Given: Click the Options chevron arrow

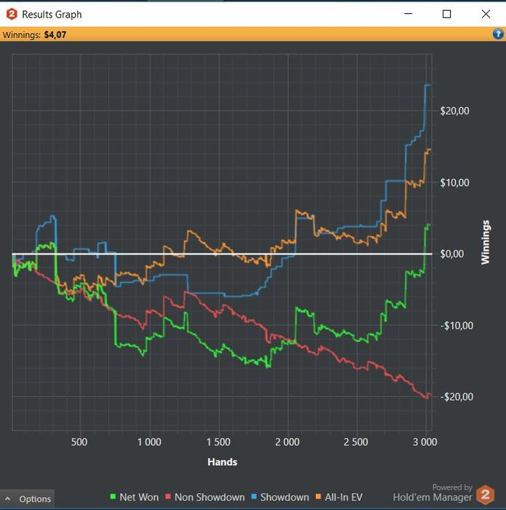Looking at the screenshot, I should (8, 498).
